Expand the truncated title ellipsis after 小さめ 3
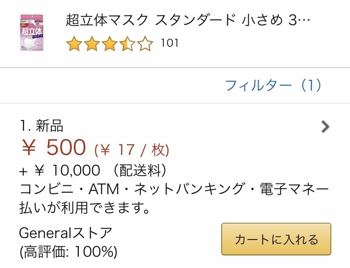The height and width of the screenshot is (268, 350). pos(304,21)
